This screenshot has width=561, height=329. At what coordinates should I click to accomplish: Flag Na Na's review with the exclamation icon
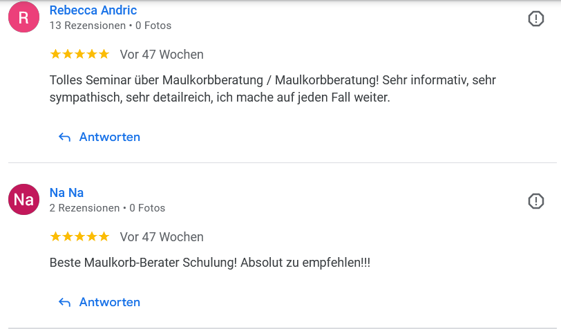click(535, 201)
